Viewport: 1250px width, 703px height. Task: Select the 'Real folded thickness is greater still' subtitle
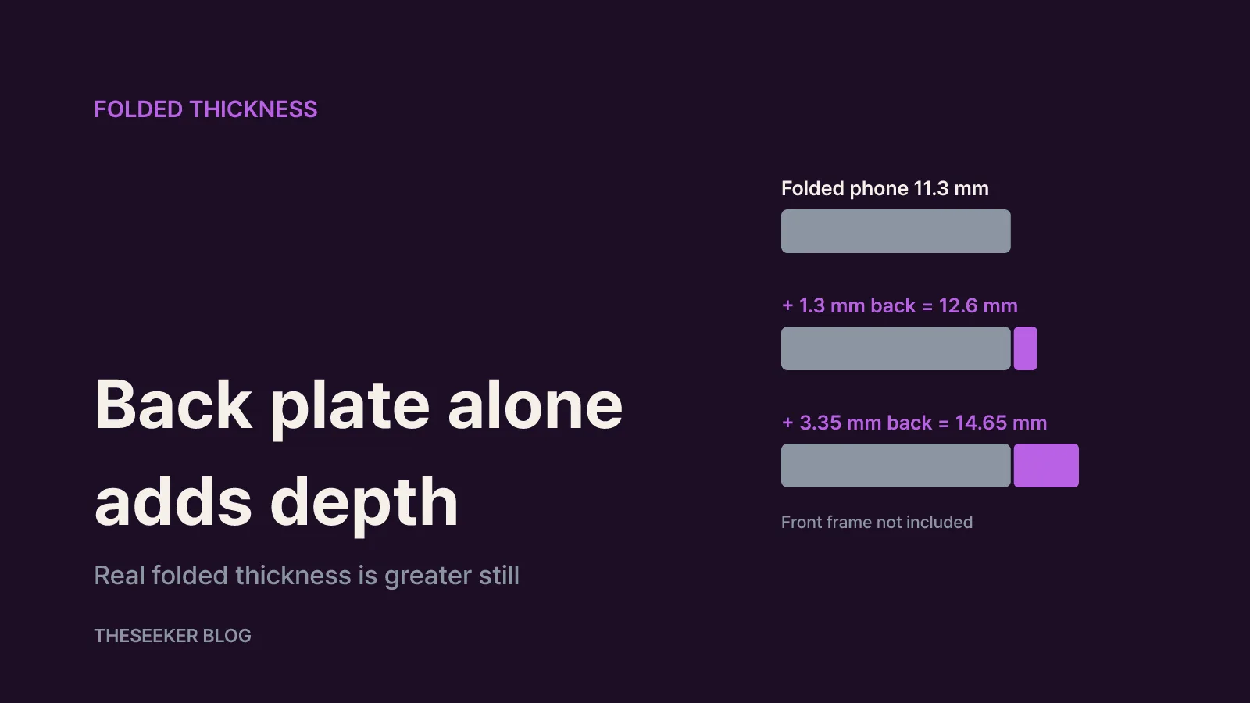tap(306, 576)
